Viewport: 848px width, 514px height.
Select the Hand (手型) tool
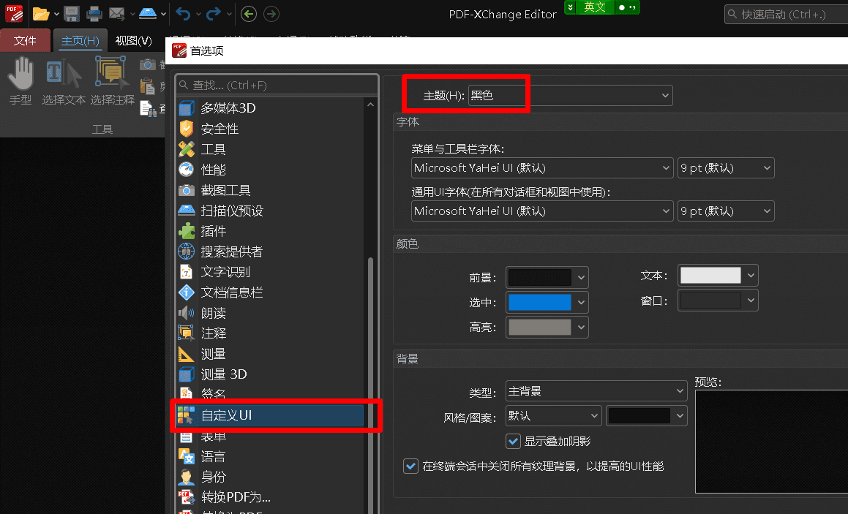20,80
